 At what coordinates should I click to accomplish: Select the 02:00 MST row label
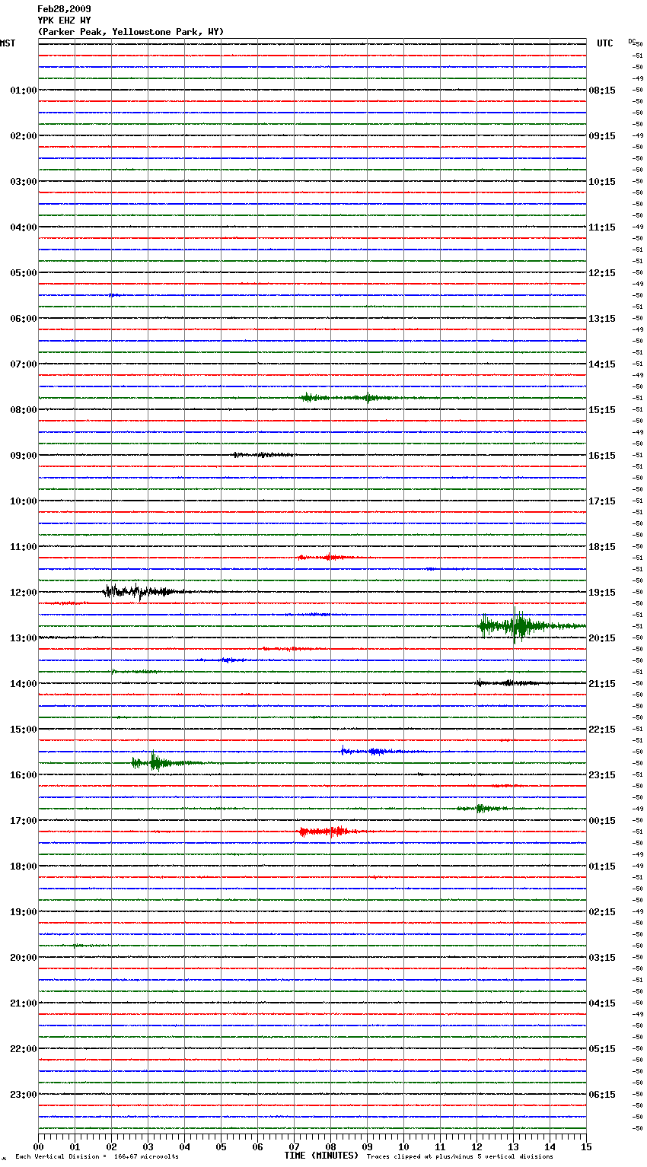coord(24,136)
